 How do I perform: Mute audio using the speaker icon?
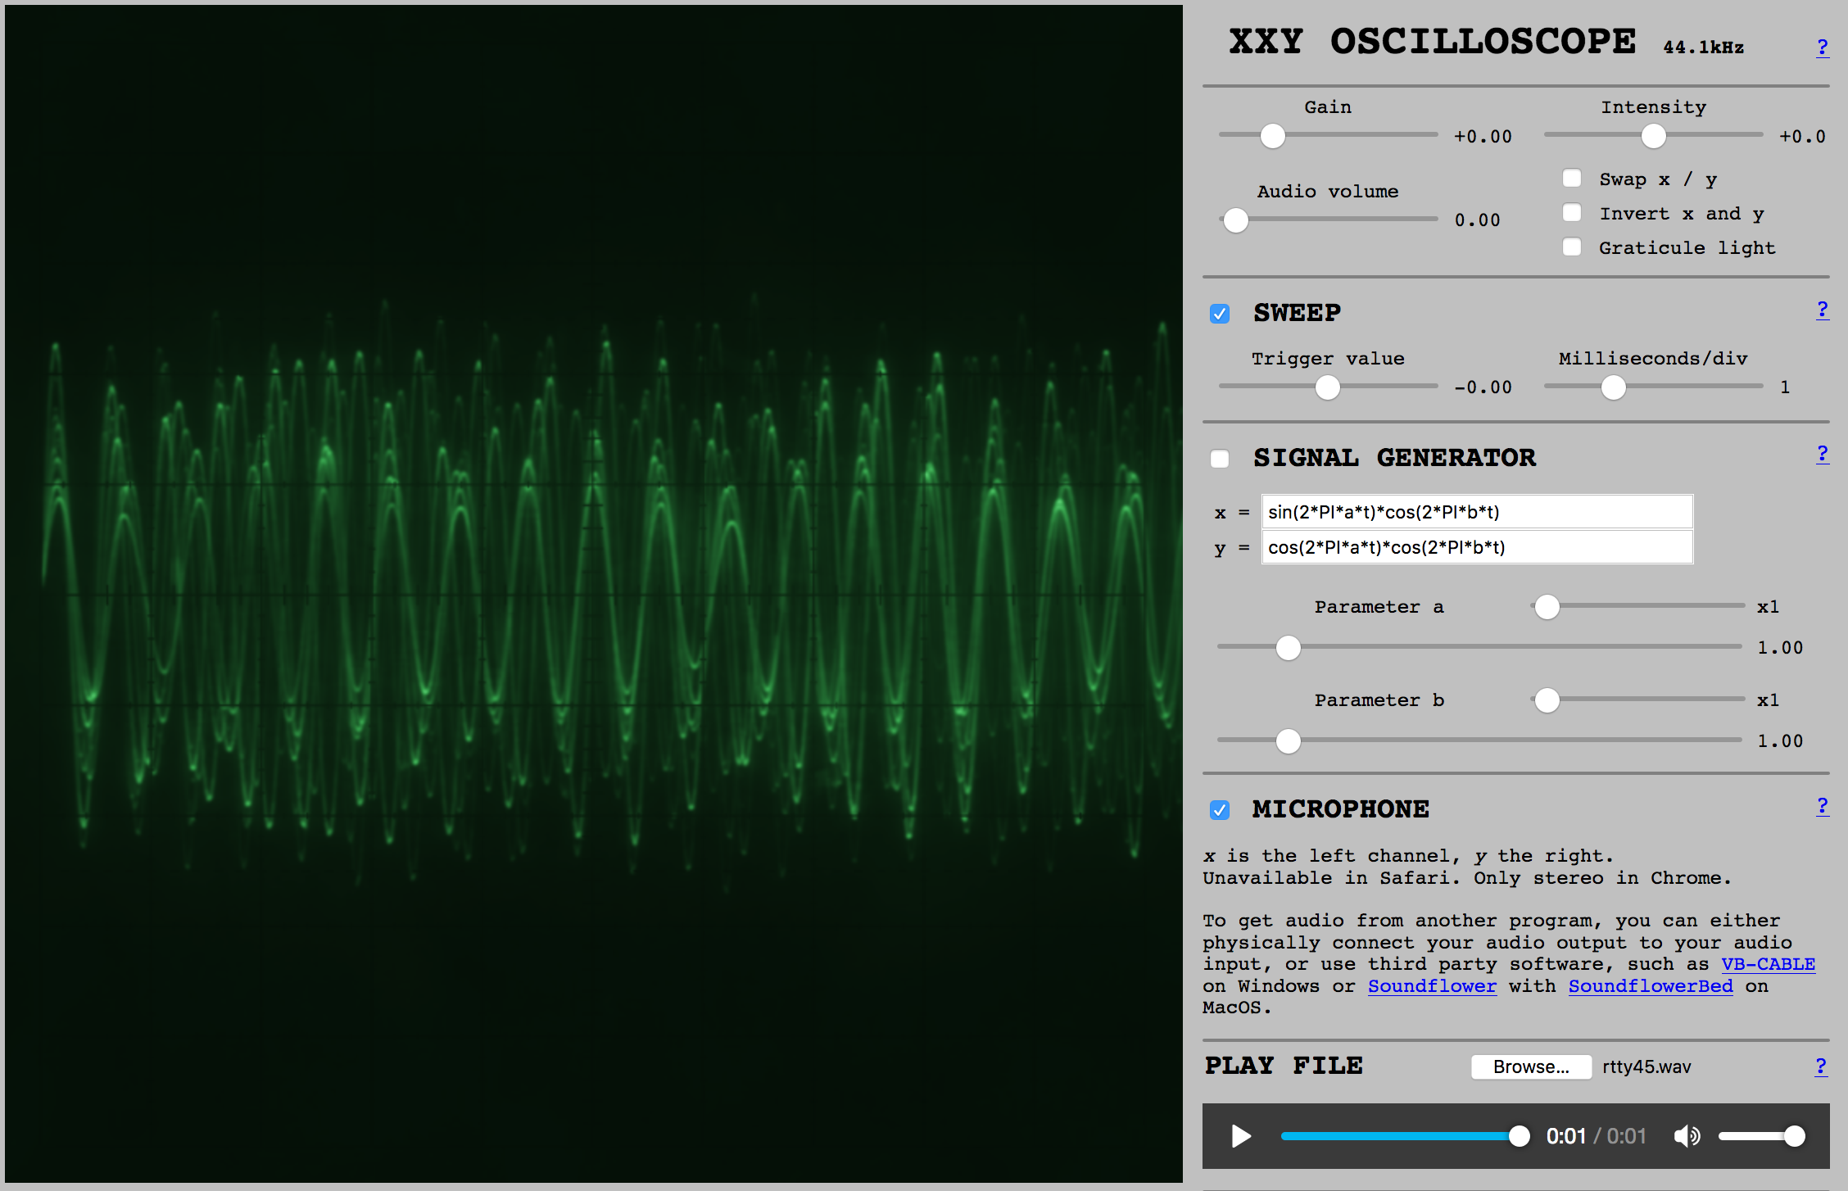click(1687, 1136)
